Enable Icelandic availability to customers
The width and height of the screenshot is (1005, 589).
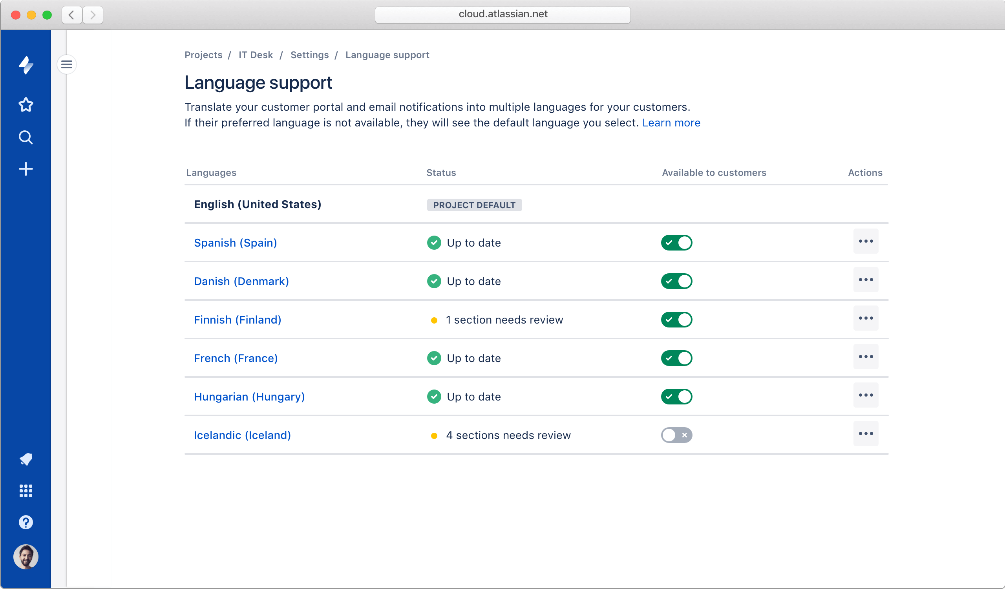pos(676,435)
